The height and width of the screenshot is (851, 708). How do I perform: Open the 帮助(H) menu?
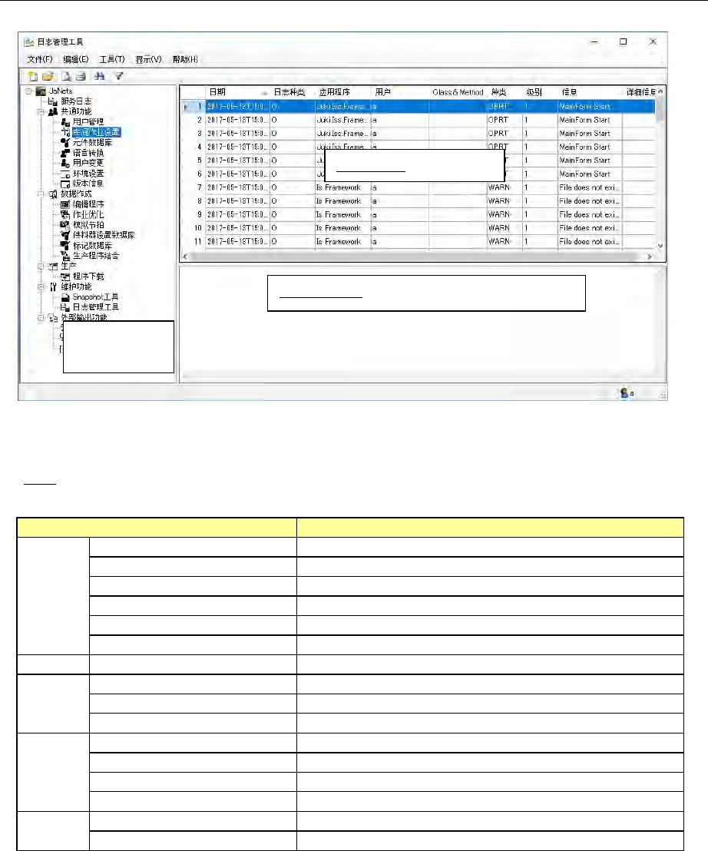coord(185,60)
